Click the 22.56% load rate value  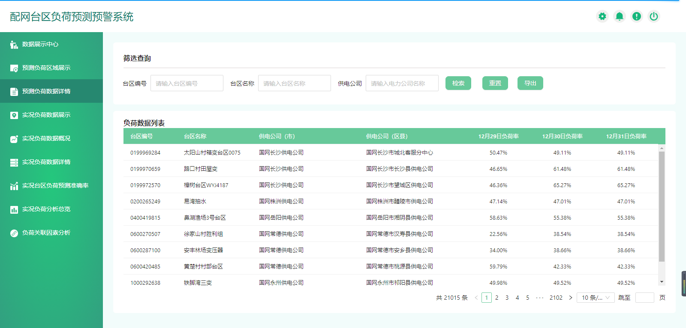(499, 234)
